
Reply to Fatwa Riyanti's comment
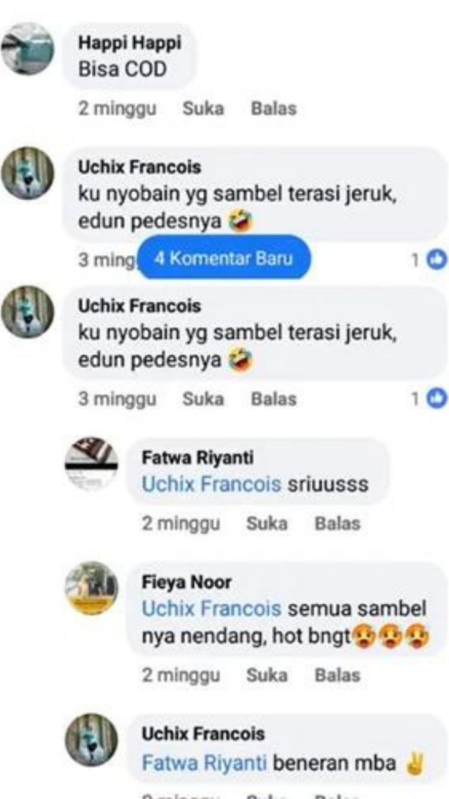pyautogui.click(x=337, y=523)
